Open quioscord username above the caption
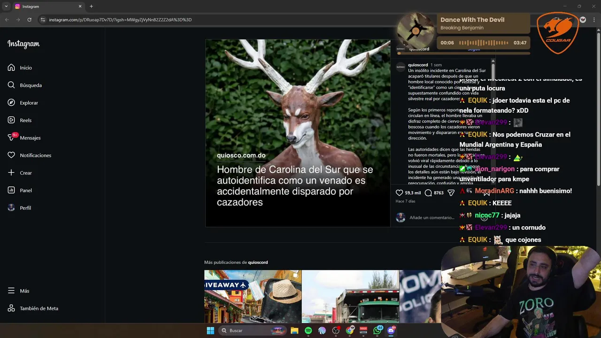The width and height of the screenshot is (601, 338). point(418,65)
